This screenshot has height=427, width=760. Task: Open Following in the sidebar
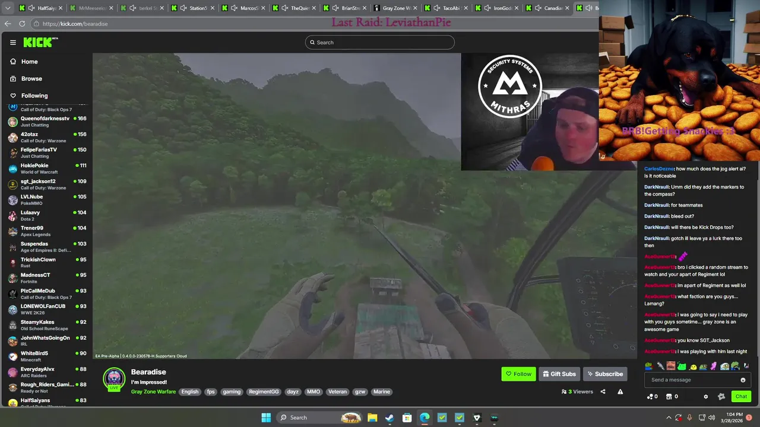tap(28, 95)
